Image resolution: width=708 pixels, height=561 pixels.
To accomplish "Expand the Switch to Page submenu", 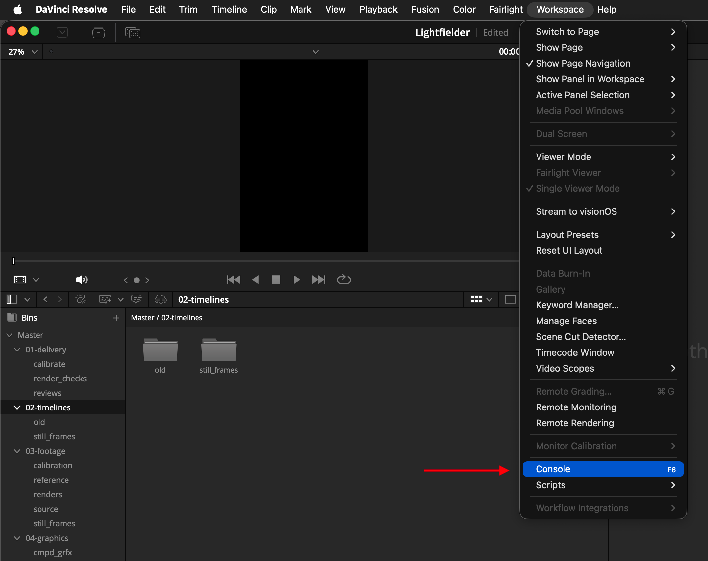I will (x=603, y=32).
